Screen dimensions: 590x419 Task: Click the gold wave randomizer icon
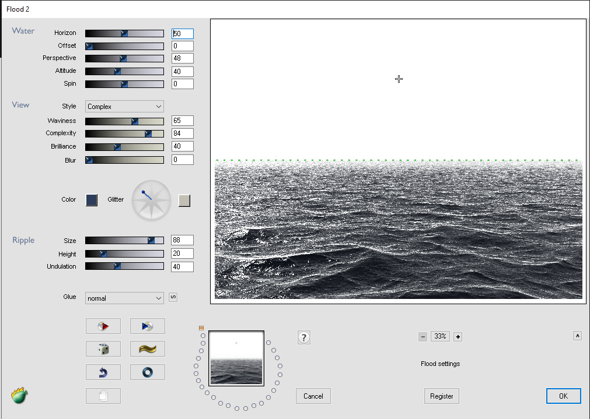coord(147,348)
